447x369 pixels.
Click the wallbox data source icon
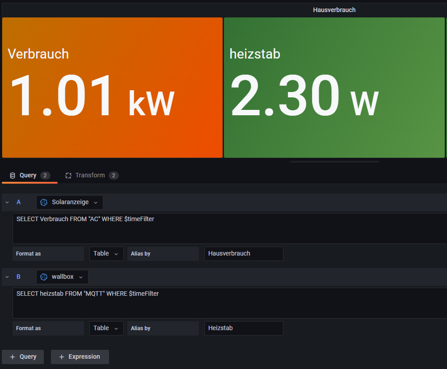point(44,277)
